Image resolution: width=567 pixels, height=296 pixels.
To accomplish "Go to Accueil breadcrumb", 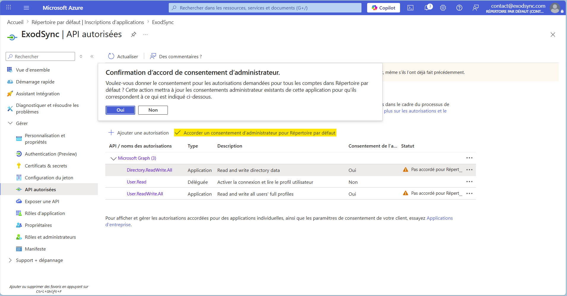I will pos(15,22).
